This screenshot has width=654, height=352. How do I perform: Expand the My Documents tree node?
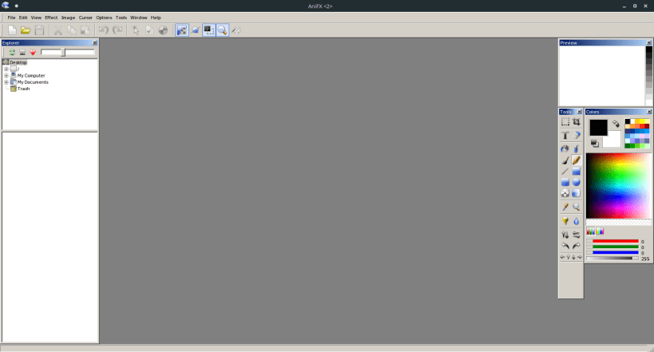tap(6, 82)
